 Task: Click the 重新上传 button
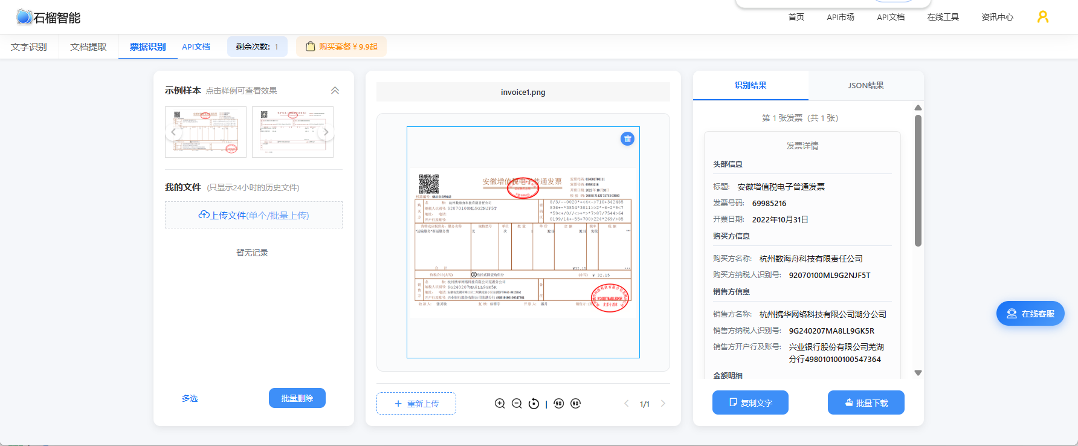[416, 404]
